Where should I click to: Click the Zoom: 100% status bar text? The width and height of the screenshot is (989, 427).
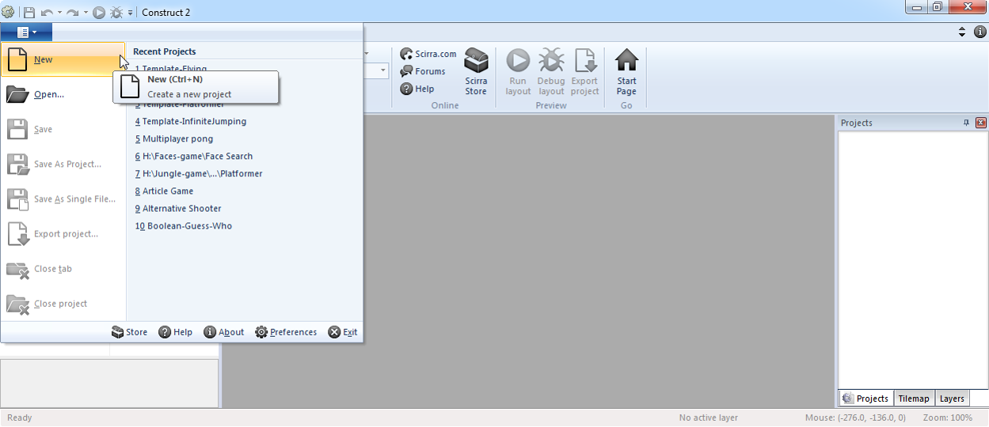coord(948,418)
